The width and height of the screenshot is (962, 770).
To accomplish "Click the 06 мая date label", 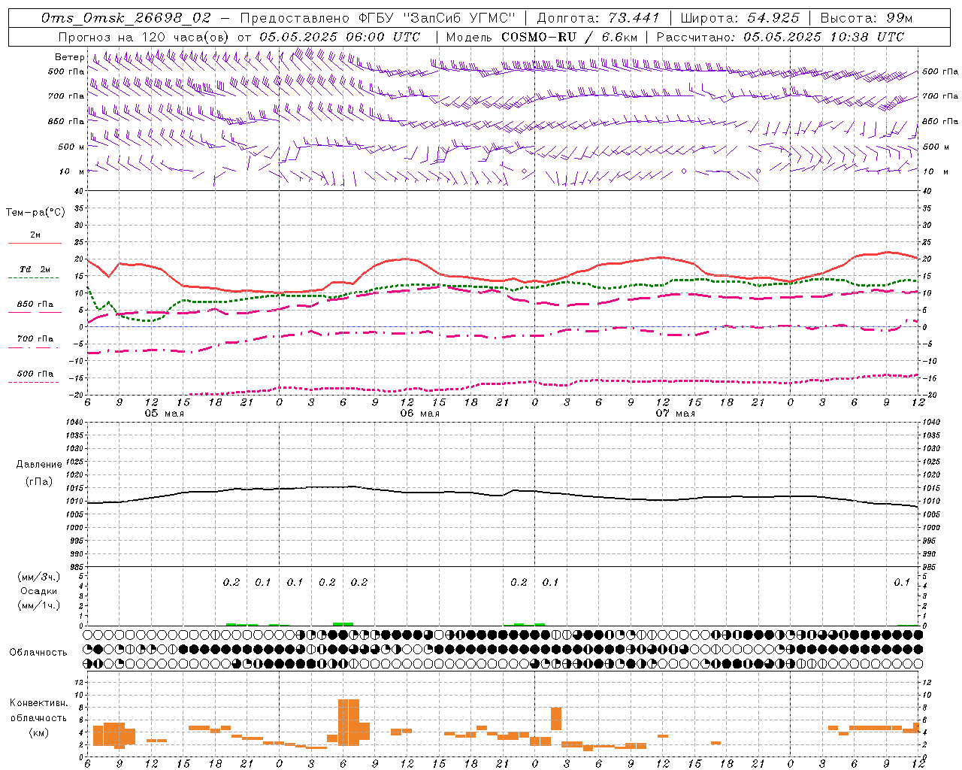I will pyautogui.click(x=419, y=413).
